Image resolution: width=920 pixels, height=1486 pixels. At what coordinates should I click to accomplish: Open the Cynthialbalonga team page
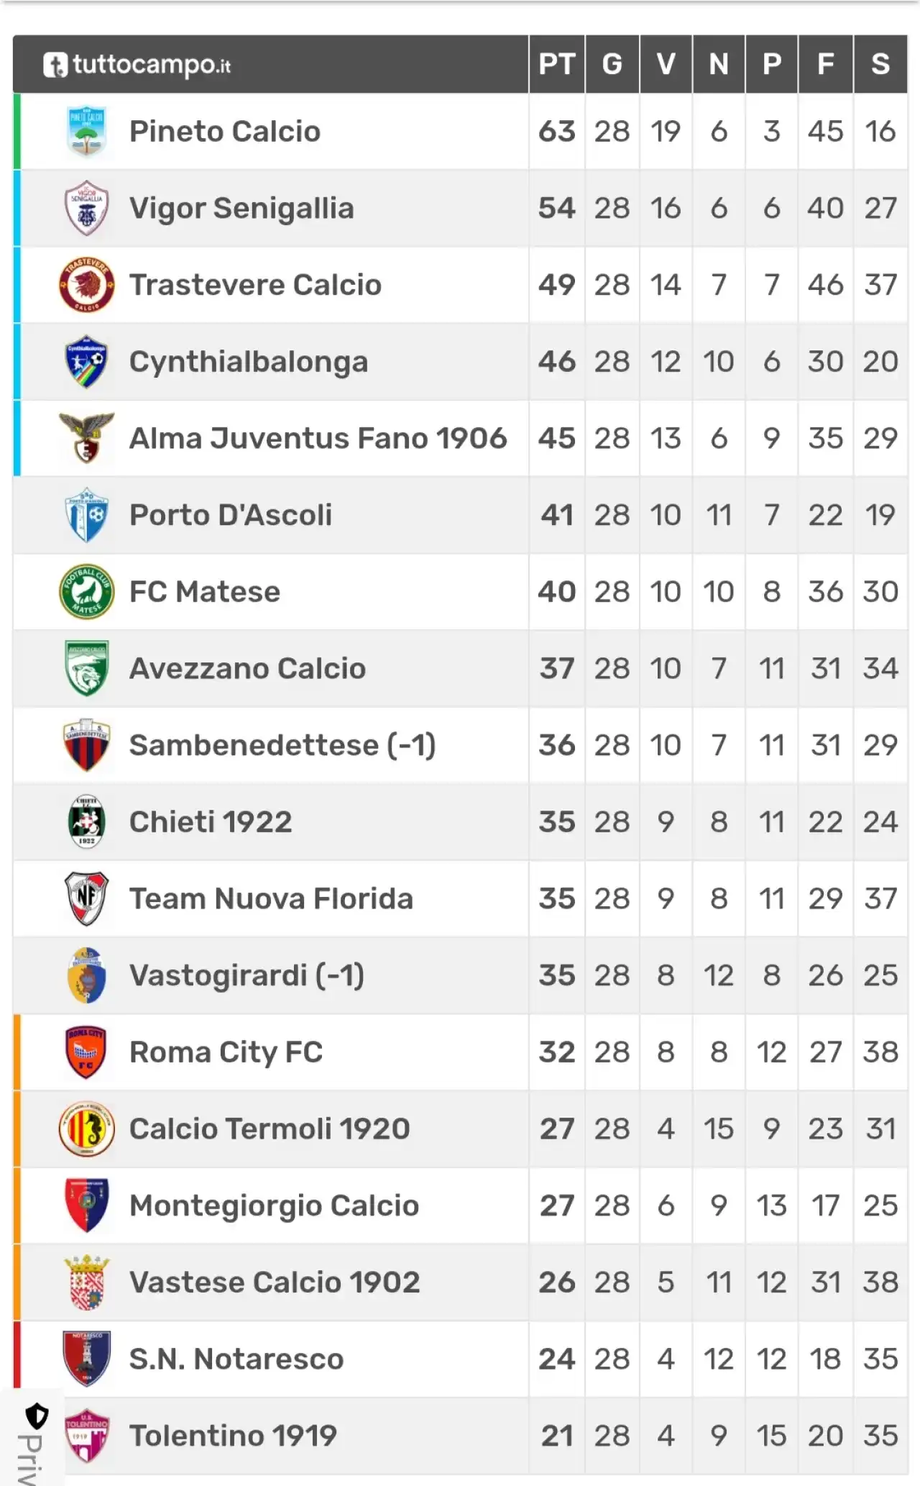[x=248, y=362]
